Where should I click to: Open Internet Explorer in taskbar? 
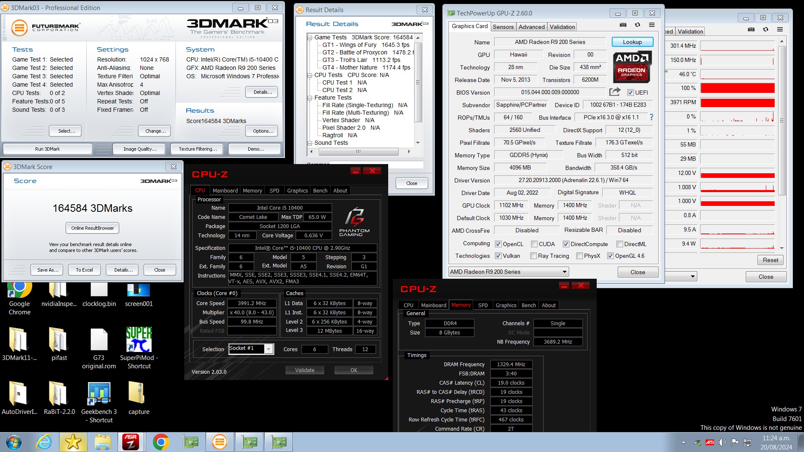point(44,442)
